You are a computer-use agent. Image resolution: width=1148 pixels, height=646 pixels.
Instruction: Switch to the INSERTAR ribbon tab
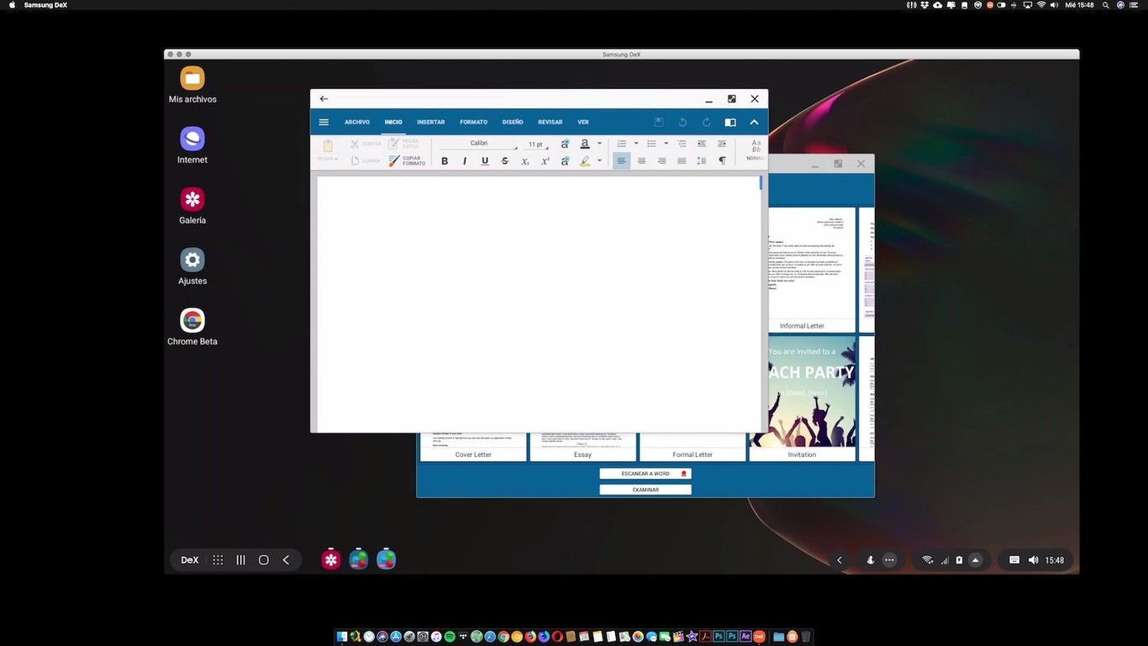431,122
